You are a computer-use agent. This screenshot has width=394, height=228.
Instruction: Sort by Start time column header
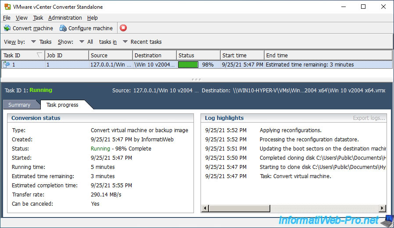242,56
